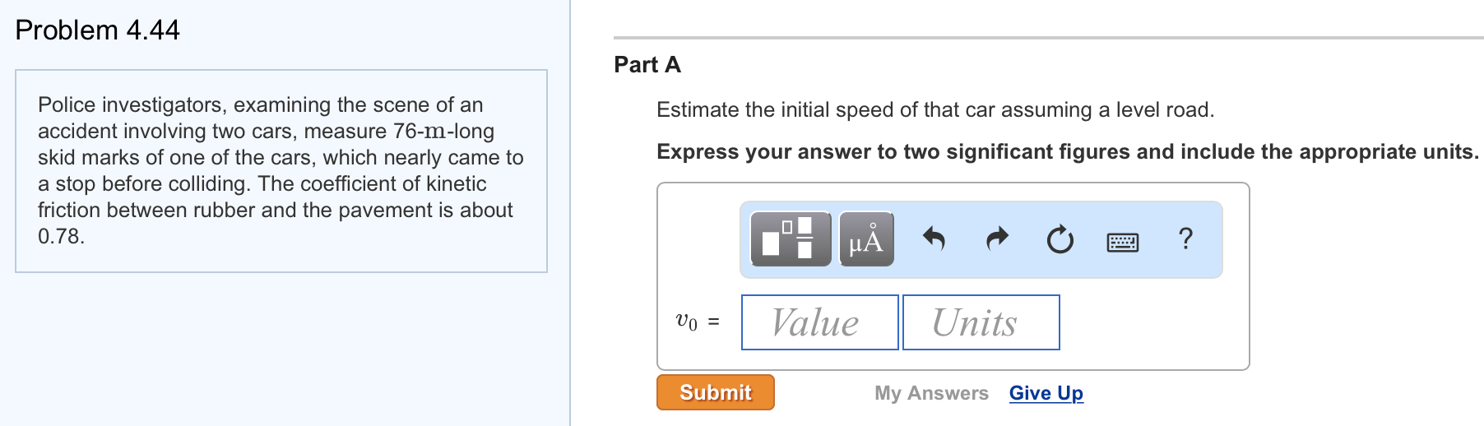The width and height of the screenshot is (1484, 426).
Task: Click the undo arrow icon
Action: coord(934,239)
